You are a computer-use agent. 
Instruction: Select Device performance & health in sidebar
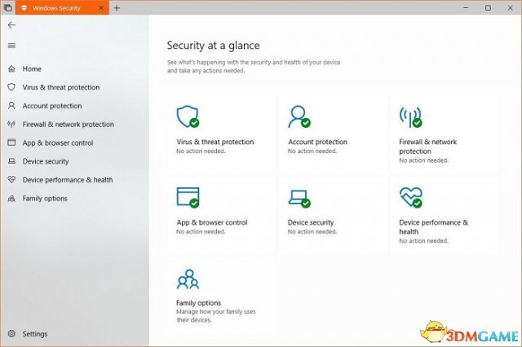tap(68, 180)
